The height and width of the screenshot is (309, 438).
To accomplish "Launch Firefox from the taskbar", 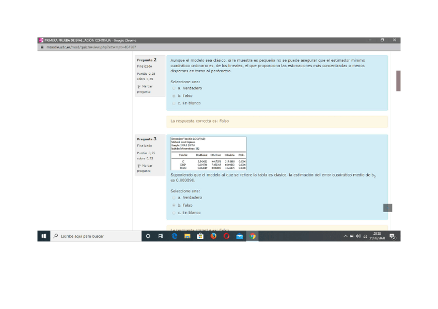I will 213,236.
